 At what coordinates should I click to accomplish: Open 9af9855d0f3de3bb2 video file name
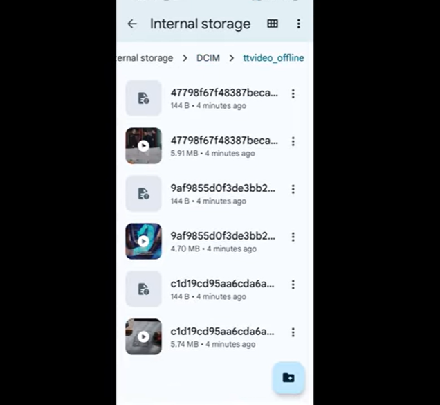[223, 236]
